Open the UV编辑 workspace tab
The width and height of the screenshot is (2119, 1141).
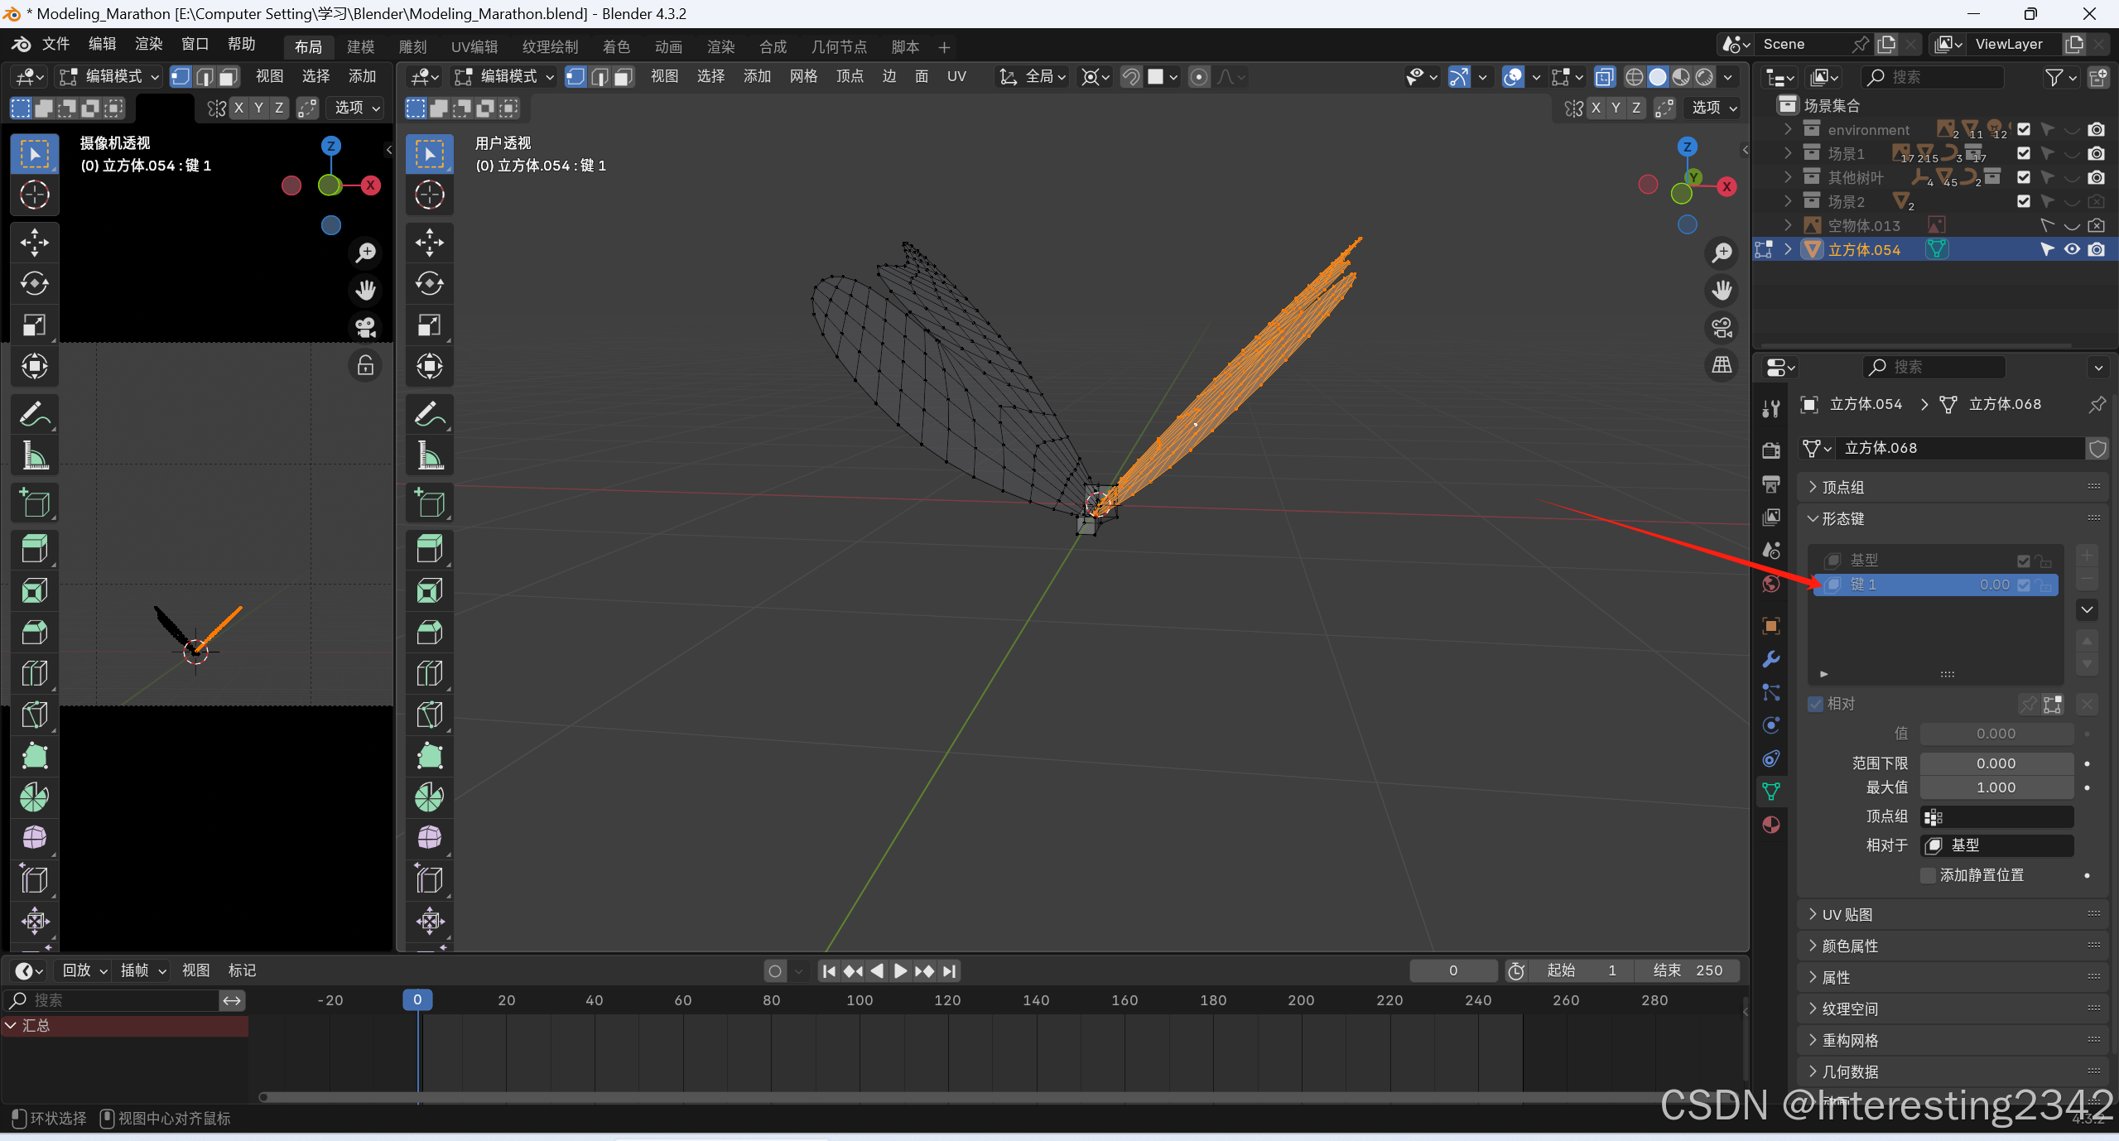tap(474, 46)
